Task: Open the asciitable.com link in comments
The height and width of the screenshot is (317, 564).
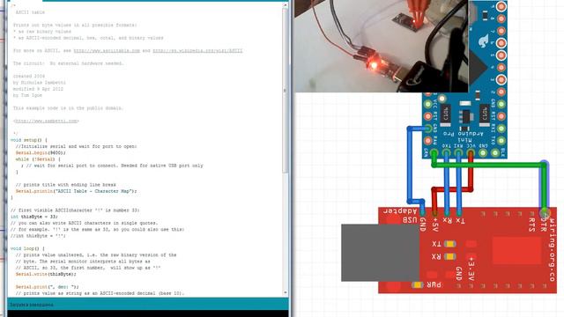Action: (x=107, y=51)
